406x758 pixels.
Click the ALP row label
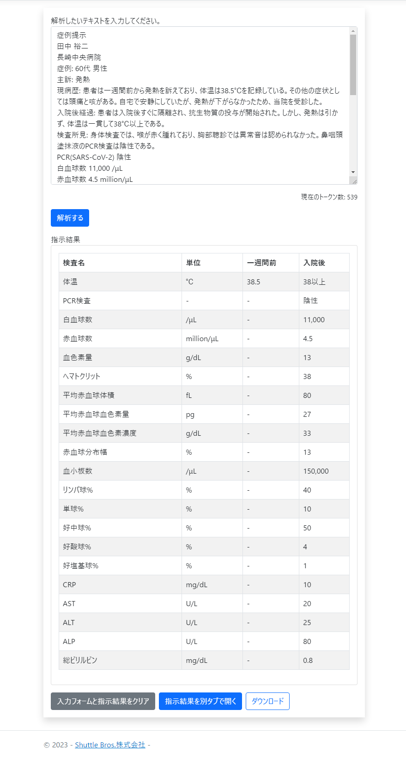(x=120, y=641)
